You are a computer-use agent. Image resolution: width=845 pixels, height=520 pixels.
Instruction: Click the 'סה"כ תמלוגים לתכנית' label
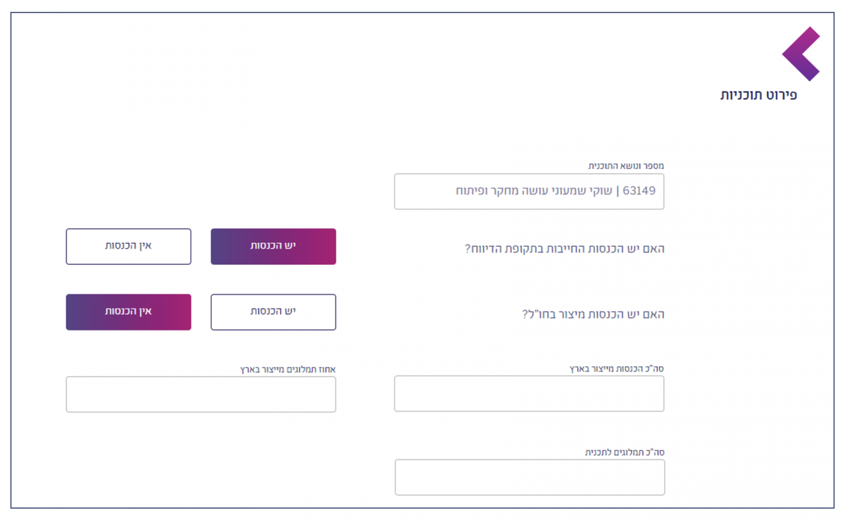(x=625, y=452)
